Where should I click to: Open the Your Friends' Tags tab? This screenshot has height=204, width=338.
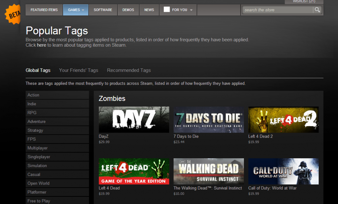pos(78,70)
